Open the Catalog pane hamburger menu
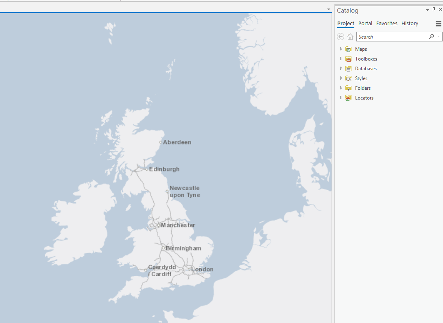Viewport: 443px width, 323px height. (438, 24)
